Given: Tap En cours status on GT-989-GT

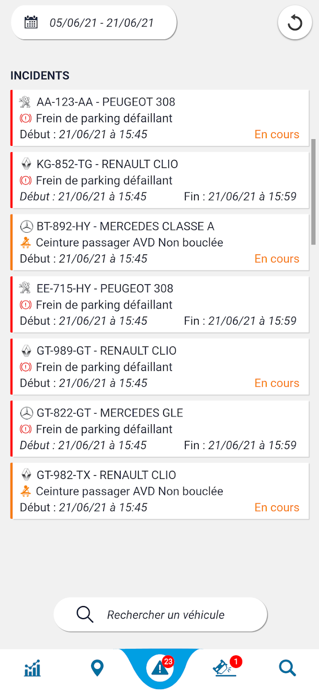Looking at the screenshot, I should [277, 383].
